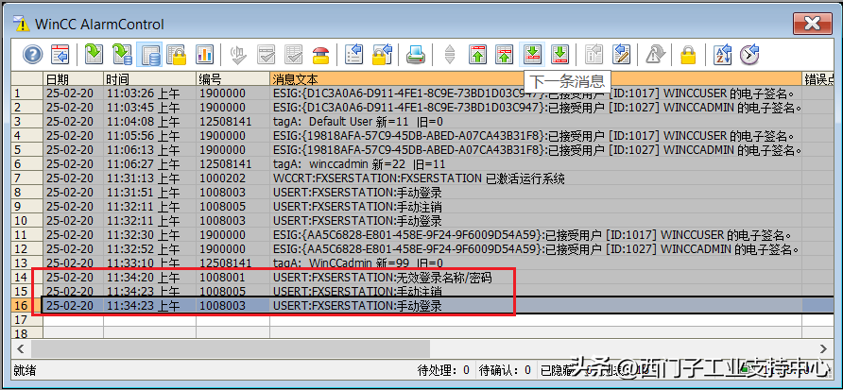This screenshot has width=843, height=390.
Task: Go to the previous message
Action: 505,55
